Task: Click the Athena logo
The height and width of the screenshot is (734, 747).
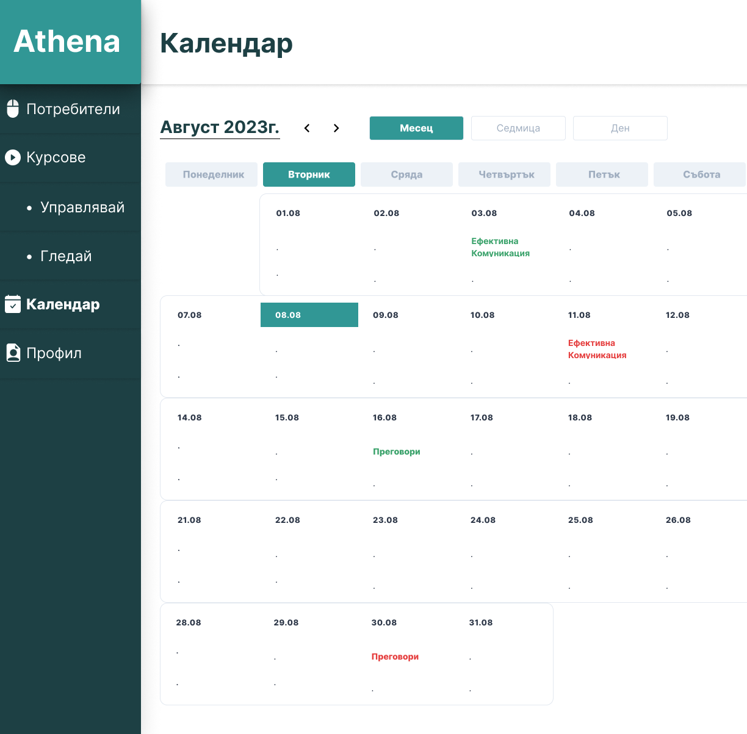Action: coord(67,42)
